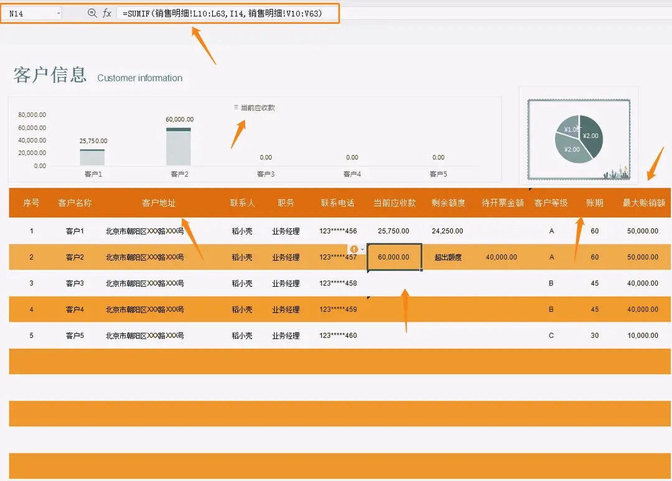The image size is (672, 481).
Task: Open the Name Box dropdown arrow
Action: tap(60, 13)
